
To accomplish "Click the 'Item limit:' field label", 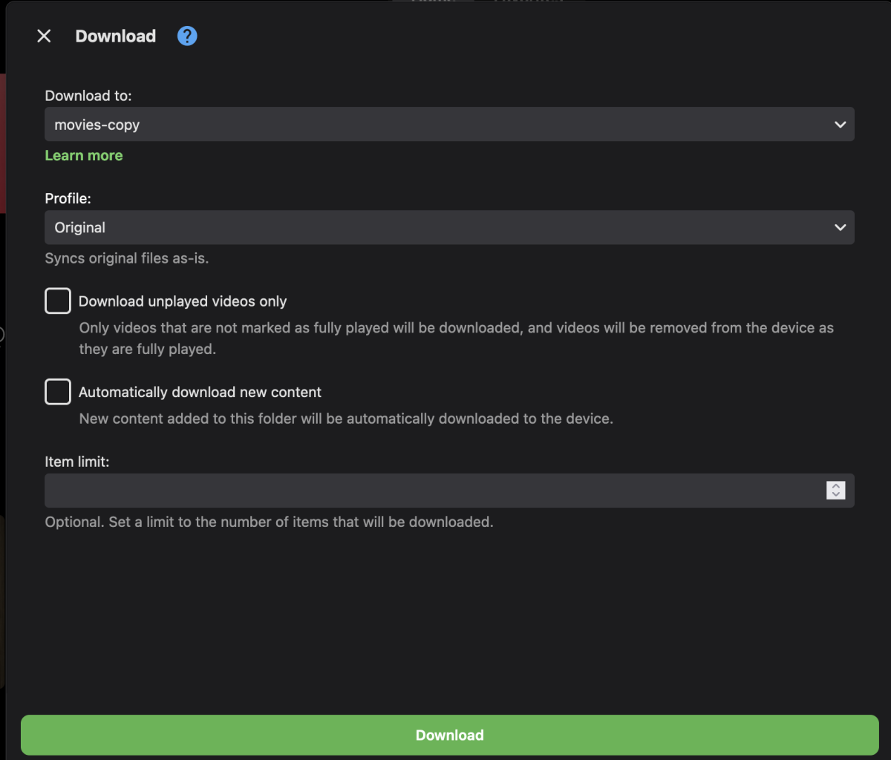I will click(x=77, y=462).
